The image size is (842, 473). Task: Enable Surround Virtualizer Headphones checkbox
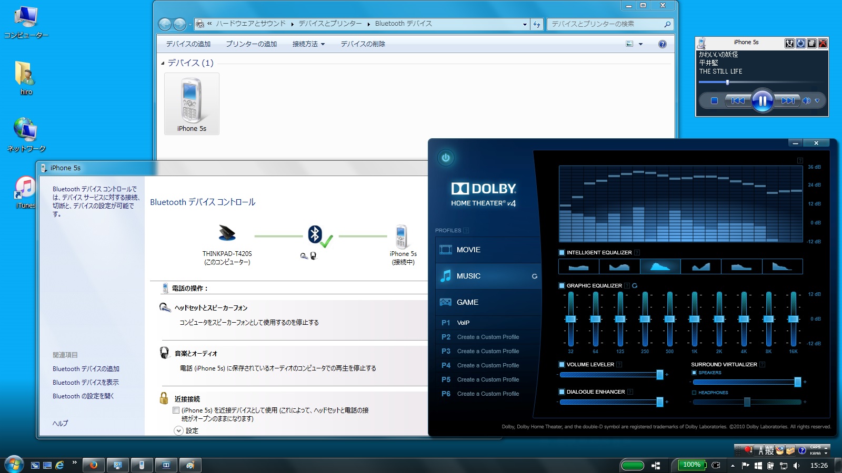tap(694, 393)
